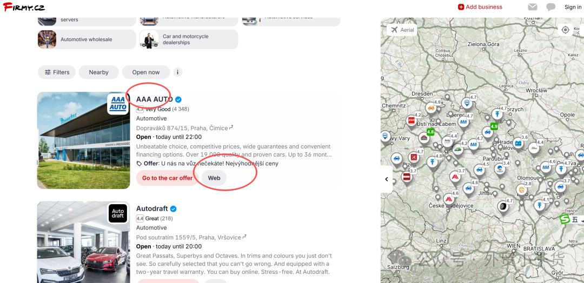Enable the Open now filter
Screen dimensions: 584x283
(145, 72)
